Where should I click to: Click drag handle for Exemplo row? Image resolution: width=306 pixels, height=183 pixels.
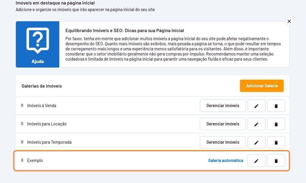(x=22, y=161)
